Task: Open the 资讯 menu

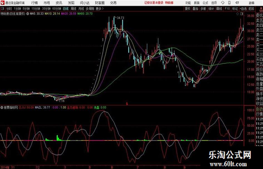Action: pyautogui.click(x=59, y=3)
